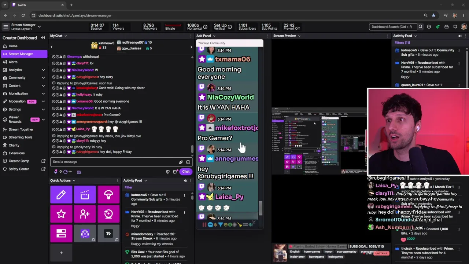This screenshot has width=469, height=264.
Task: Click the My Chat message list scrollbar
Action: pos(192,150)
